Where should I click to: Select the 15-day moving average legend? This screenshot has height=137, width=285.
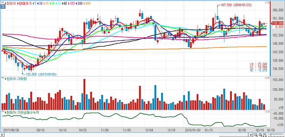pos(46,3)
